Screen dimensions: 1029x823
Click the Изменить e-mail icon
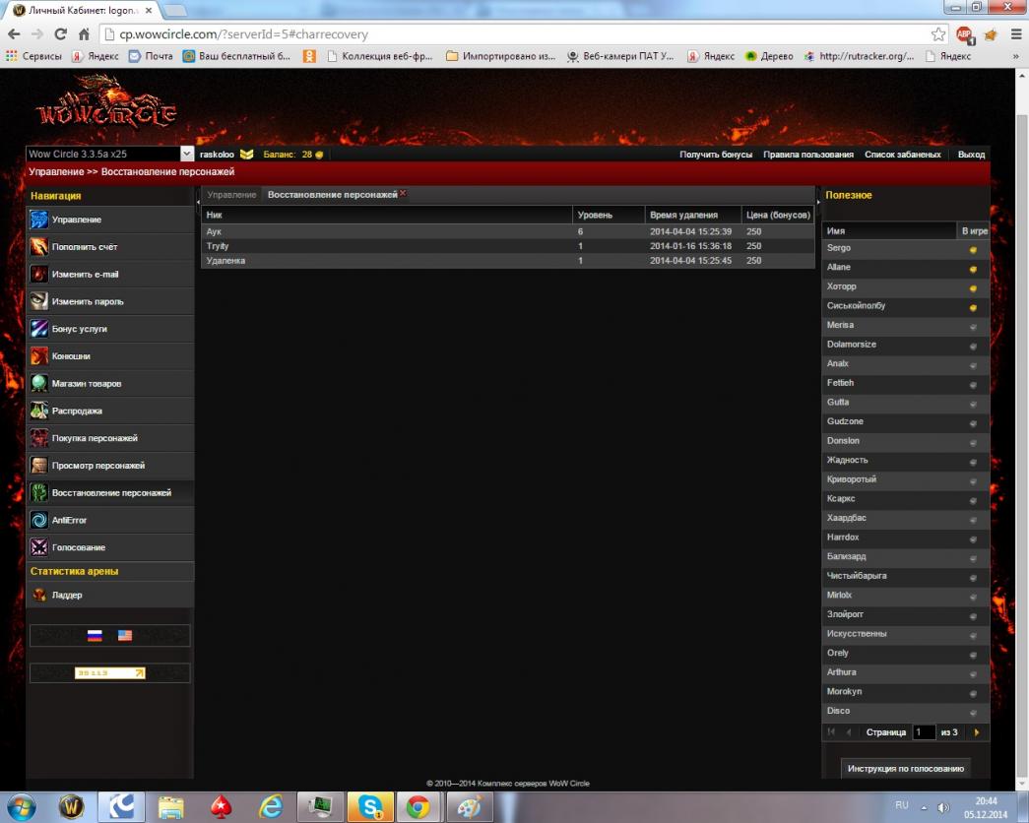pos(39,275)
